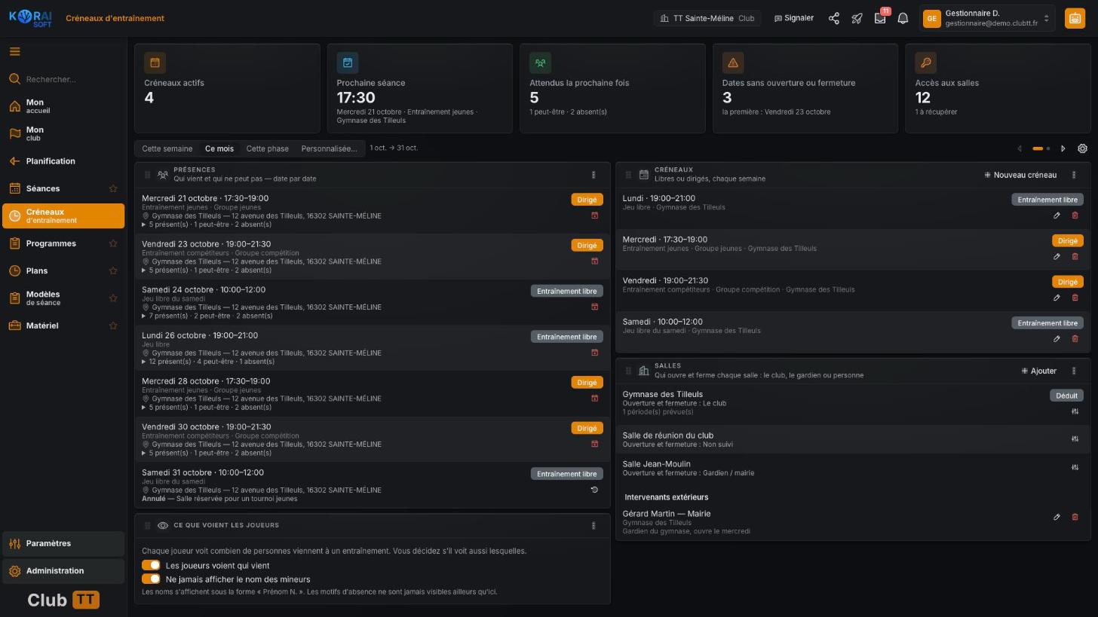
Task: Go to the next dashboard page arrow
Action: 1063,148
